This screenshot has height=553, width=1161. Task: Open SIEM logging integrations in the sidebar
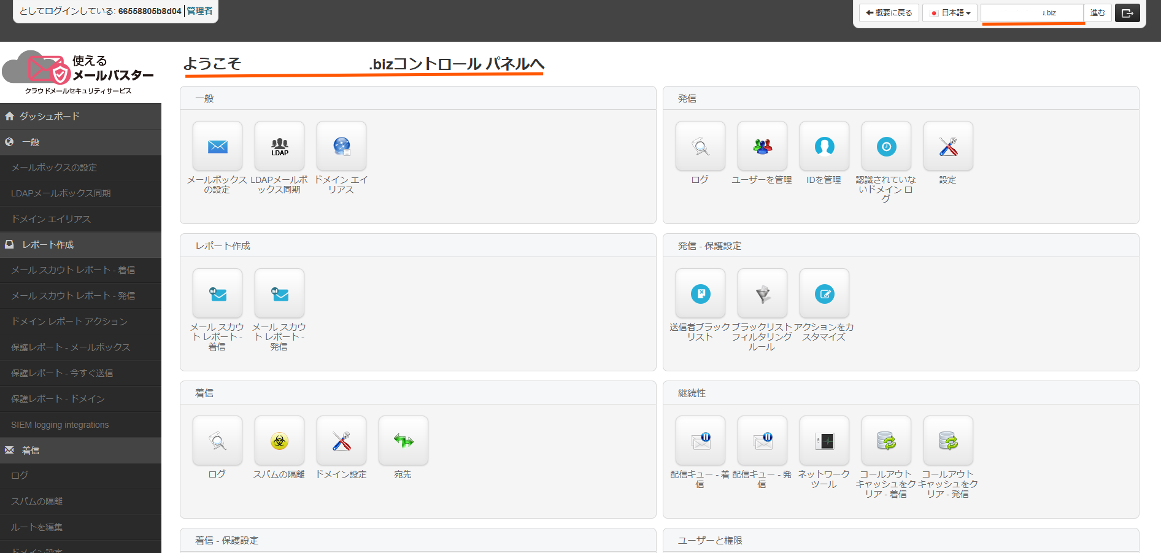click(80, 425)
